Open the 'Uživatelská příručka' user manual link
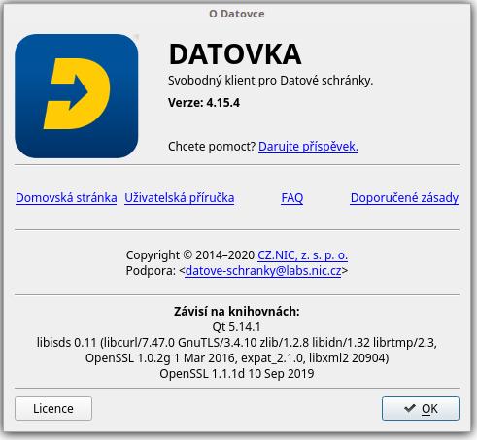The image size is (477, 440). pyautogui.click(x=180, y=197)
